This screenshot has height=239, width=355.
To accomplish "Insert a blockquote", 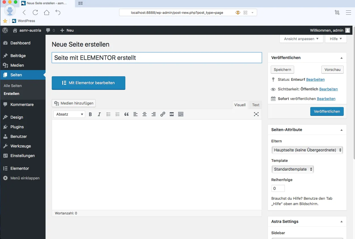I will click(126, 114).
